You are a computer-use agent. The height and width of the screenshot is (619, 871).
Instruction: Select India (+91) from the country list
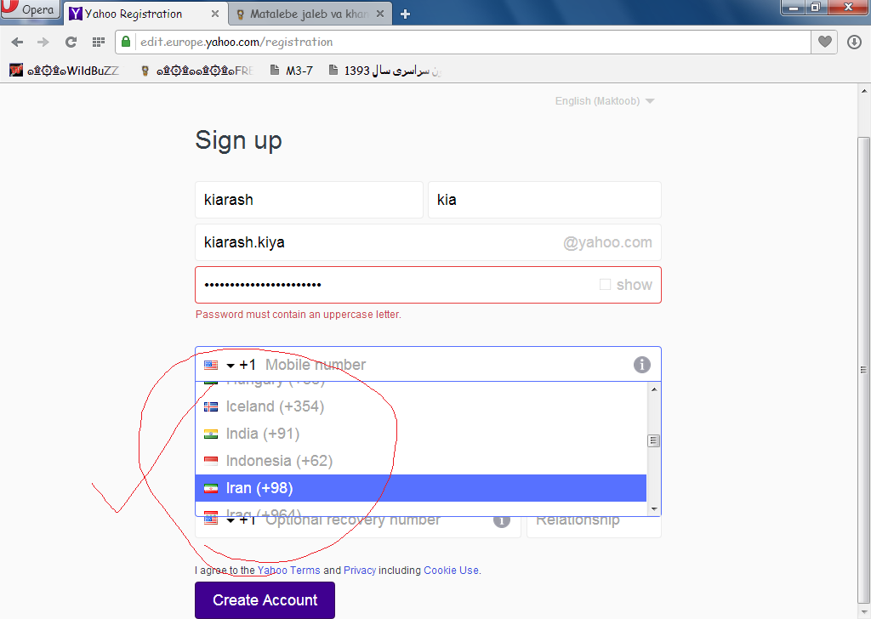pos(420,434)
